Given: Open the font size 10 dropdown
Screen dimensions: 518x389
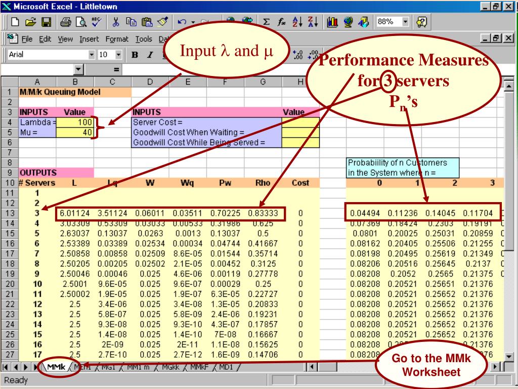Looking at the screenshot, I should point(118,55).
